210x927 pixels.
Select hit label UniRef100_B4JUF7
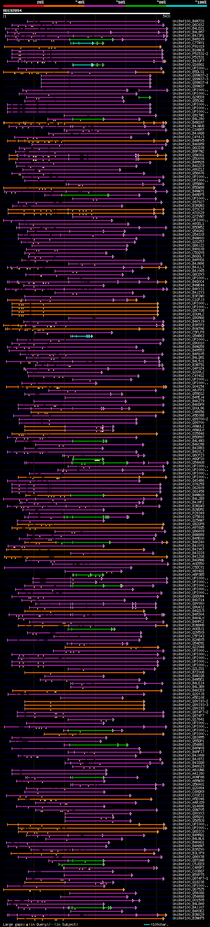click(188, 61)
